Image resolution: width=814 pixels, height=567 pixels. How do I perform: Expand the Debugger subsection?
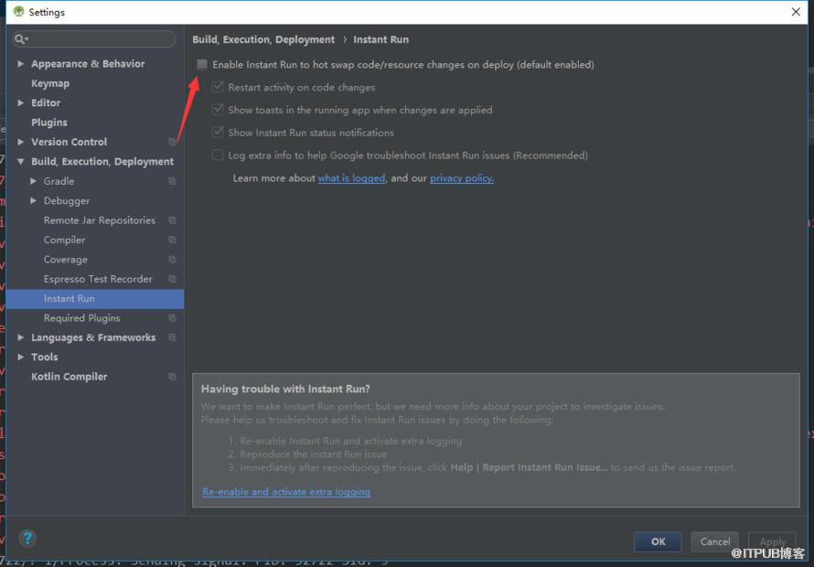pyautogui.click(x=33, y=200)
